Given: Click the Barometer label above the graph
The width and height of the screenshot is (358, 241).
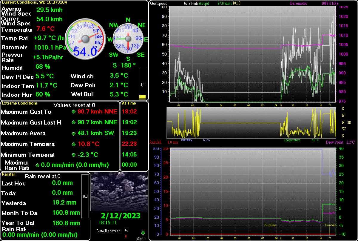Looking at the screenshot, I should tap(298, 4).
